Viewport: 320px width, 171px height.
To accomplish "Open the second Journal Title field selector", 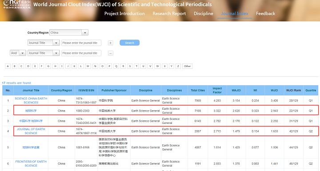I will pos(44,53).
